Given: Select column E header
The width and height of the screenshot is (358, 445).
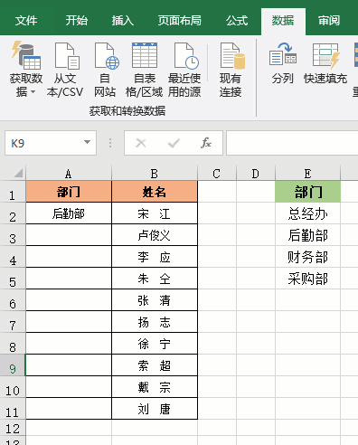Looking at the screenshot, I should [x=307, y=174].
